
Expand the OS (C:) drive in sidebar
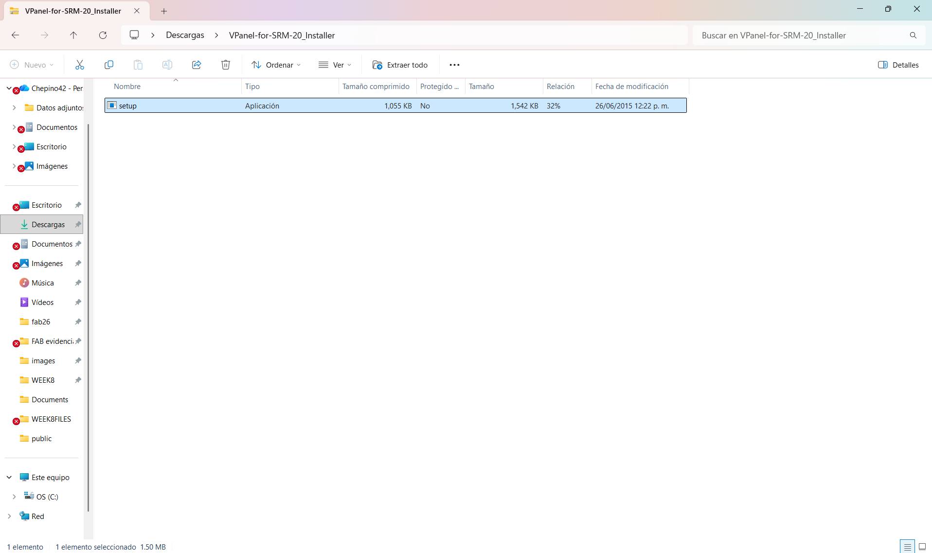coord(14,497)
